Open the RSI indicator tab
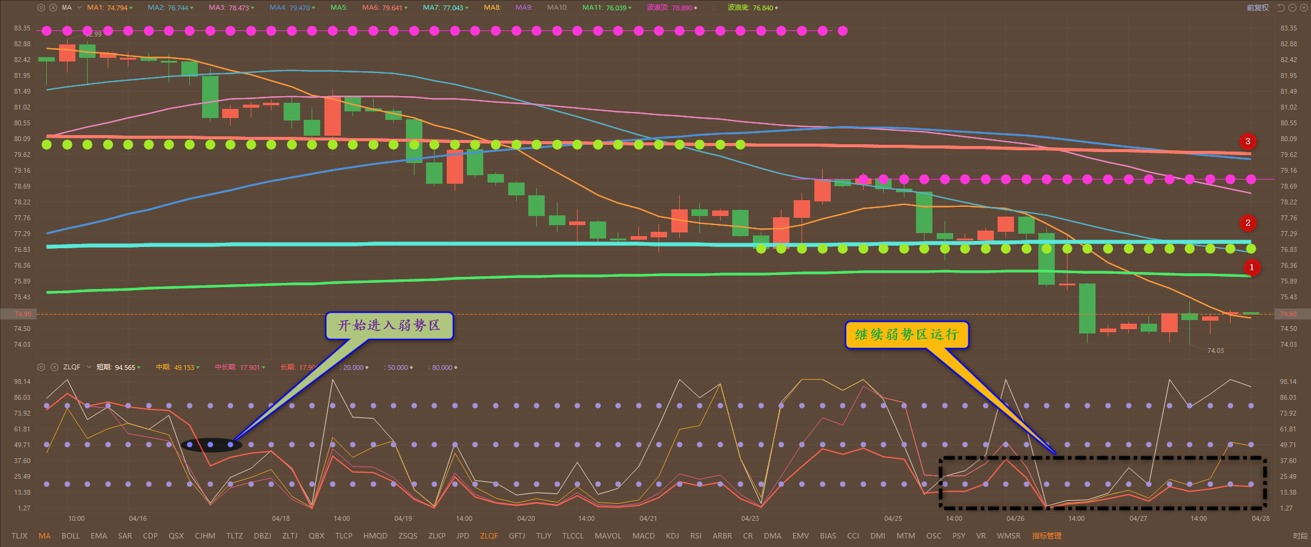Screen dimensions: 1311x547 [x=696, y=536]
